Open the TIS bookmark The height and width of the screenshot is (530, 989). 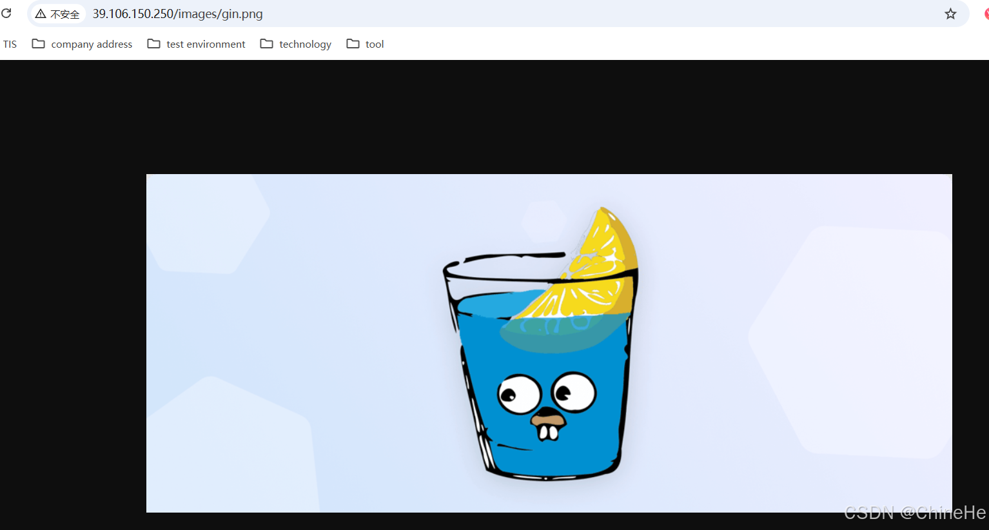[10, 44]
